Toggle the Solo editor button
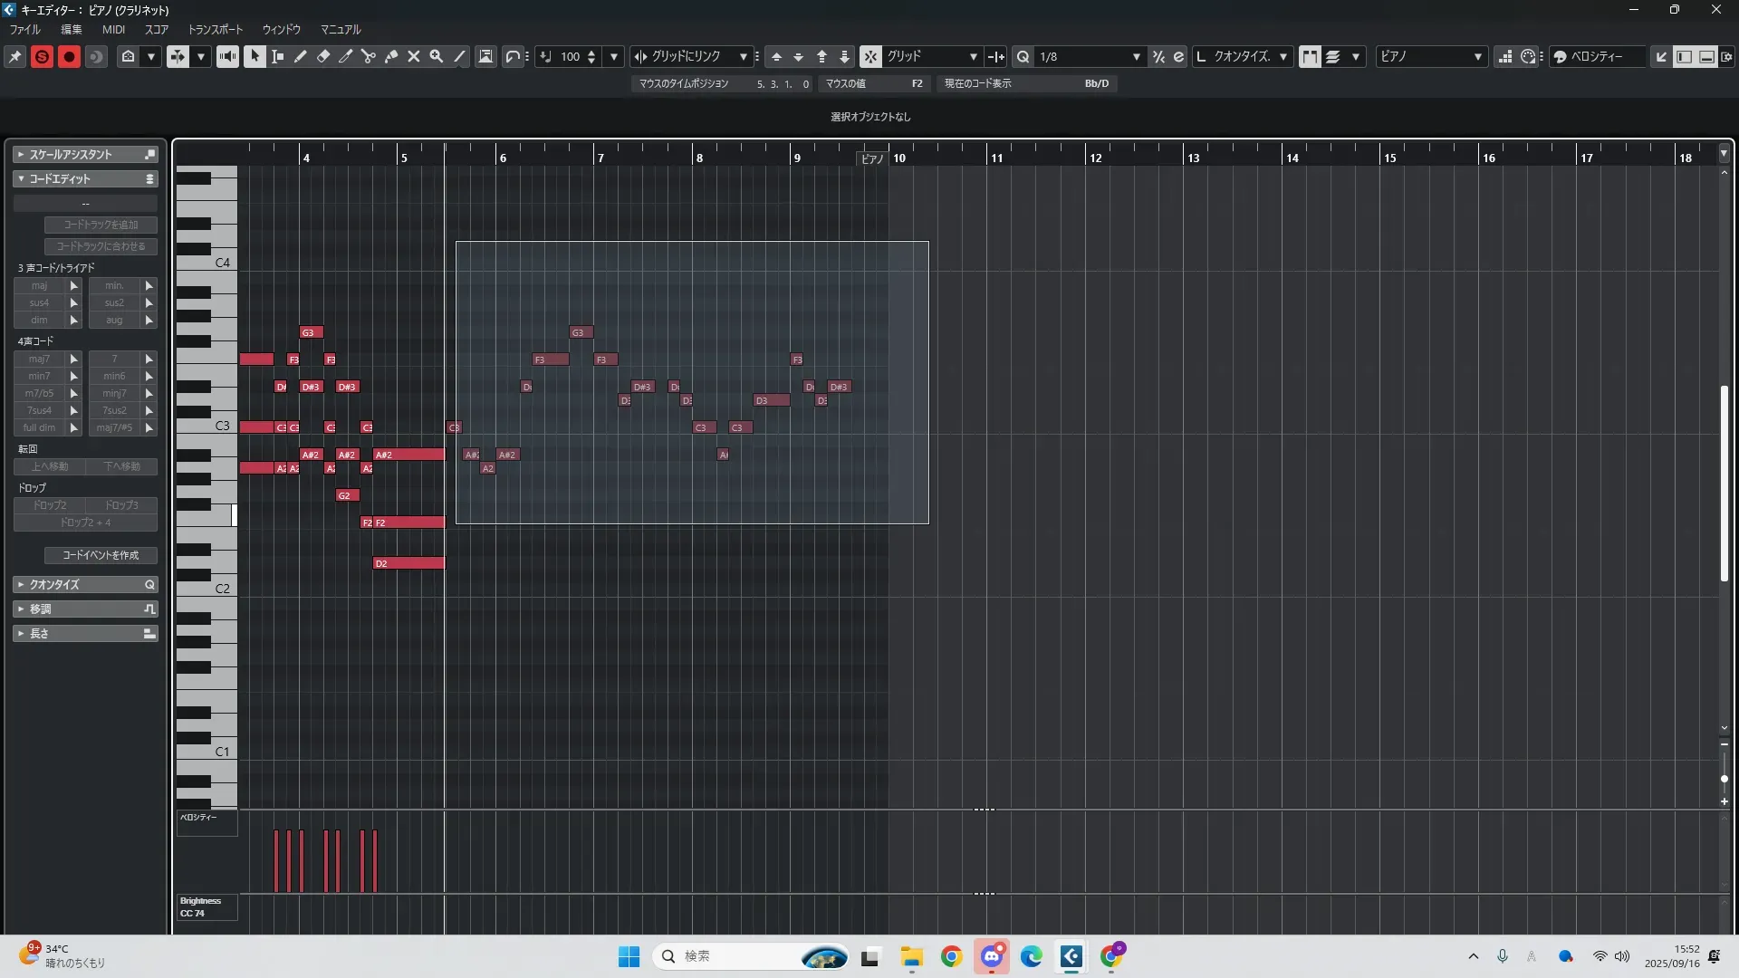This screenshot has height=978, width=1739. [x=42, y=56]
